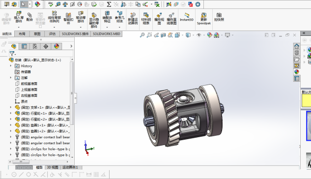Click the yellow color swatch in task pane
The width and height of the screenshot is (311, 179).
tap(306, 101)
